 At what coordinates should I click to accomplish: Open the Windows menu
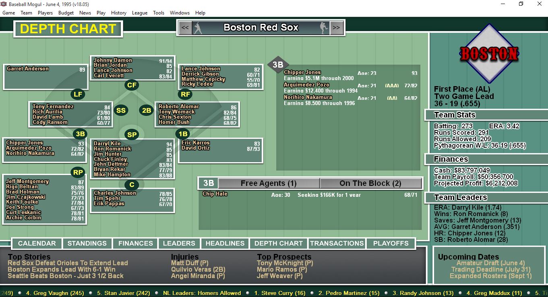click(x=180, y=13)
